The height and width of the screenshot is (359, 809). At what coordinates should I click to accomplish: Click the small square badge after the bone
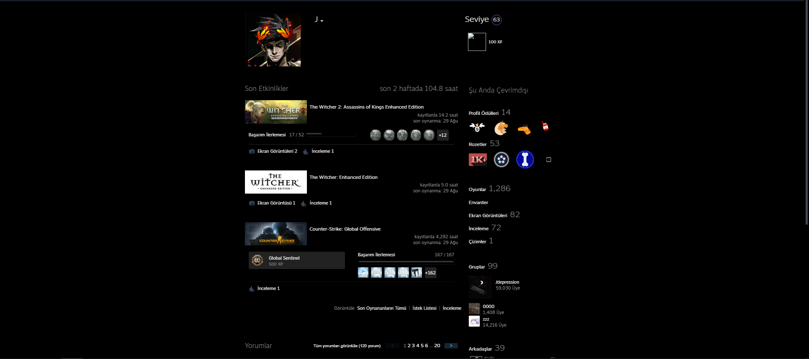[x=548, y=160]
